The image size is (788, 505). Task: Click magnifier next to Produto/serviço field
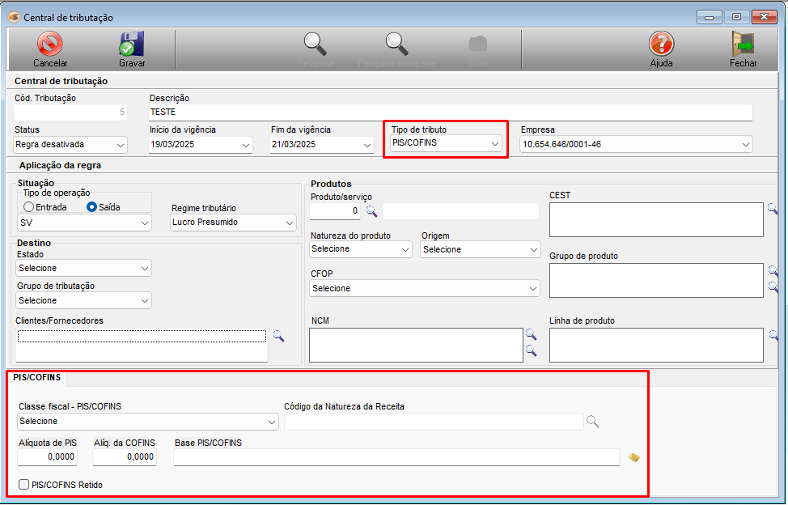[371, 211]
